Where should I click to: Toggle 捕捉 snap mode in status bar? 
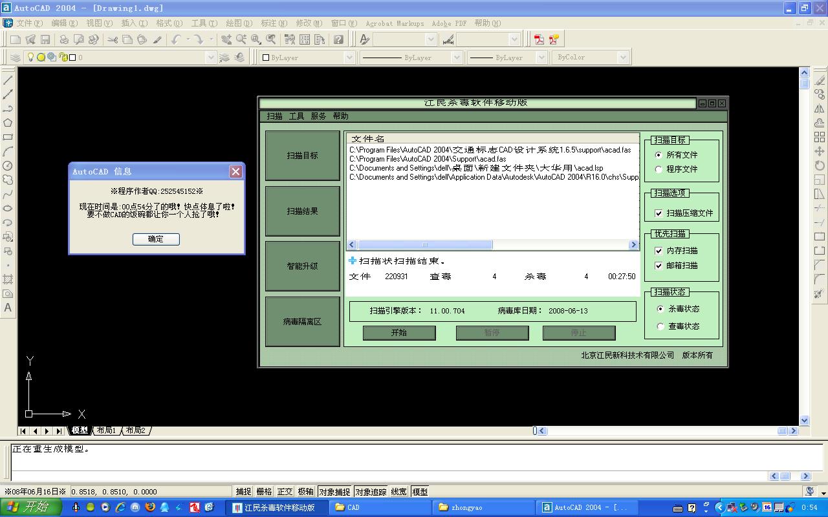(x=243, y=492)
